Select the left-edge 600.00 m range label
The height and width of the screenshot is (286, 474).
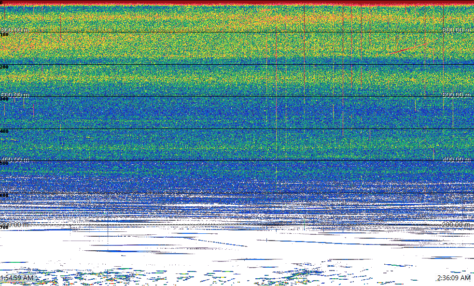14,95
